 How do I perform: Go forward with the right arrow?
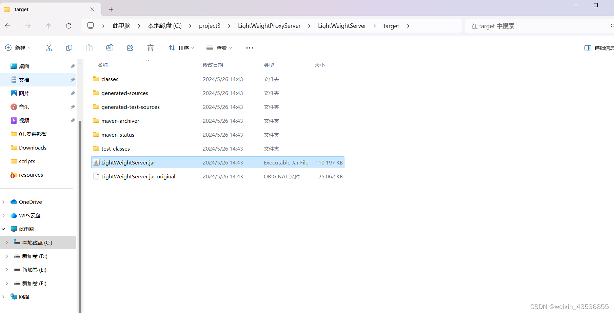tap(28, 26)
